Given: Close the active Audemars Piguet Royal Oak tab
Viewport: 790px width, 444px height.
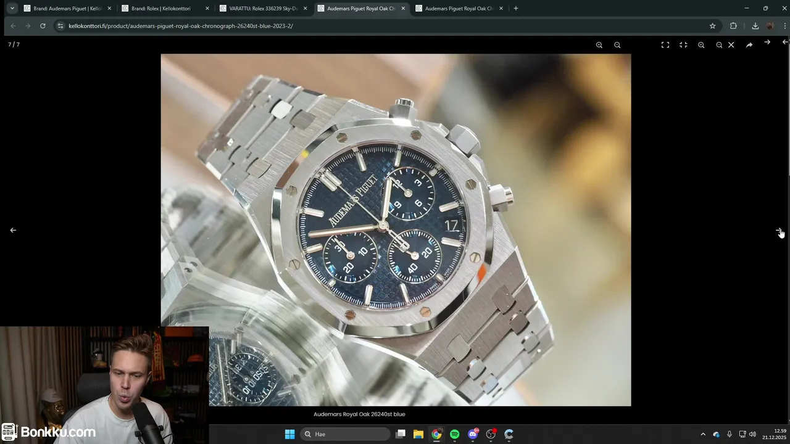Looking at the screenshot, I should [403, 9].
